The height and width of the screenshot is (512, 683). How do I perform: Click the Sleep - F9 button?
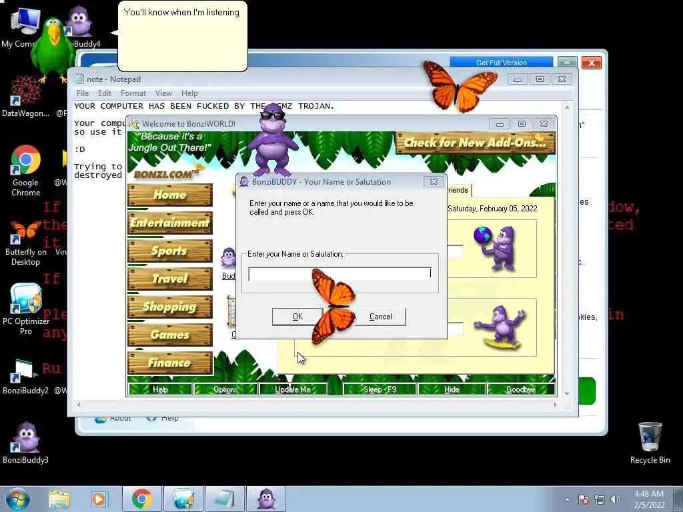(x=380, y=389)
